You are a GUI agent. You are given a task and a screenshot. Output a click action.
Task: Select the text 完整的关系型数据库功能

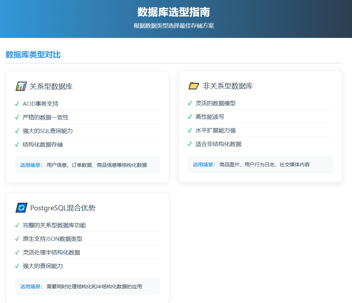(54, 225)
